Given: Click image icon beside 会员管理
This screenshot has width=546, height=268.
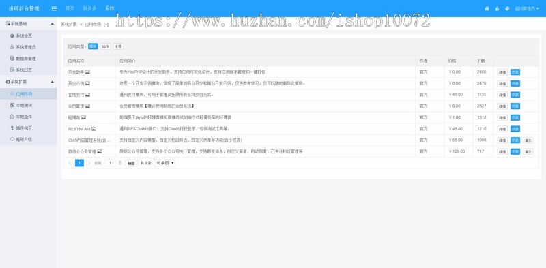Looking at the screenshot, I should [x=87, y=106].
